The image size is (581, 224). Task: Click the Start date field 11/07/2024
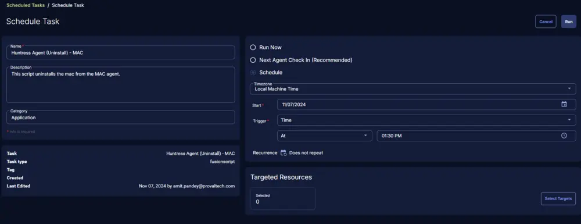(x=426, y=105)
